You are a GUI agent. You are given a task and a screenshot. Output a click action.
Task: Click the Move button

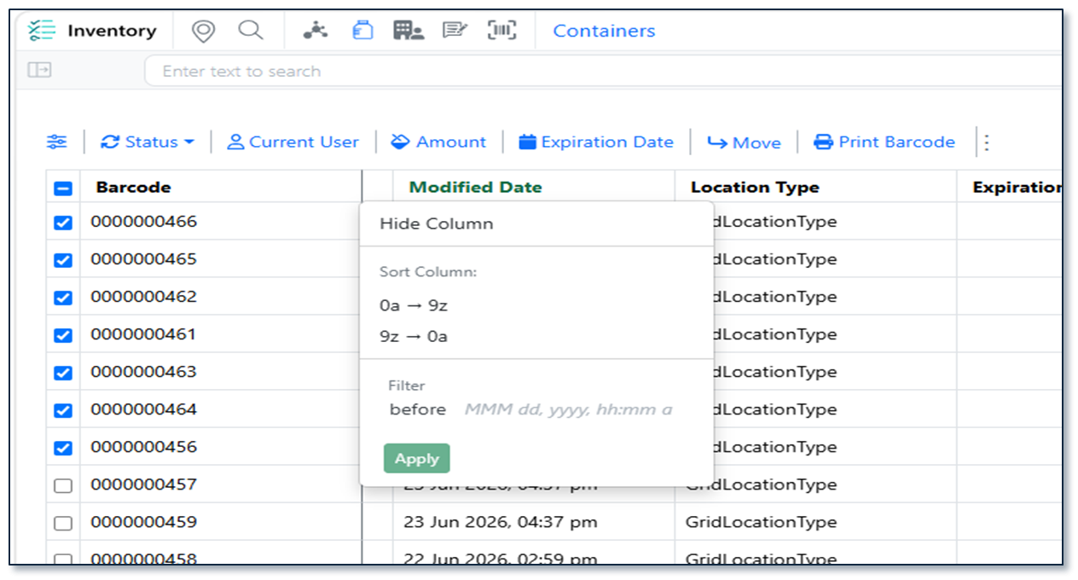click(744, 142)
